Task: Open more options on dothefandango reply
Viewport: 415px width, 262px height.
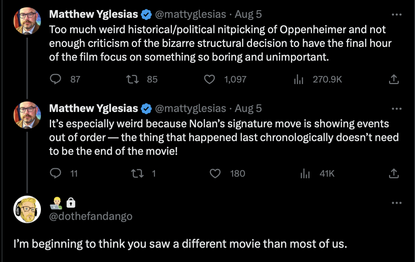Action: (x=396, y=202)
